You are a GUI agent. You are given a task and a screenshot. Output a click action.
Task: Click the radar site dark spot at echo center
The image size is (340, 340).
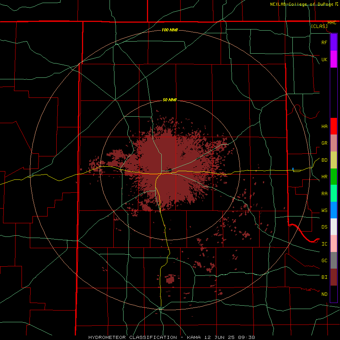click(x=170, y=170)
